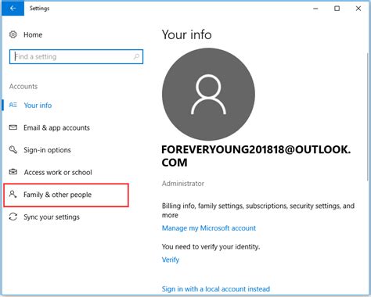The width and height of the screenshot is (371, 297).
Task: Click the Your info contact card icon
Action: (13, 105)
